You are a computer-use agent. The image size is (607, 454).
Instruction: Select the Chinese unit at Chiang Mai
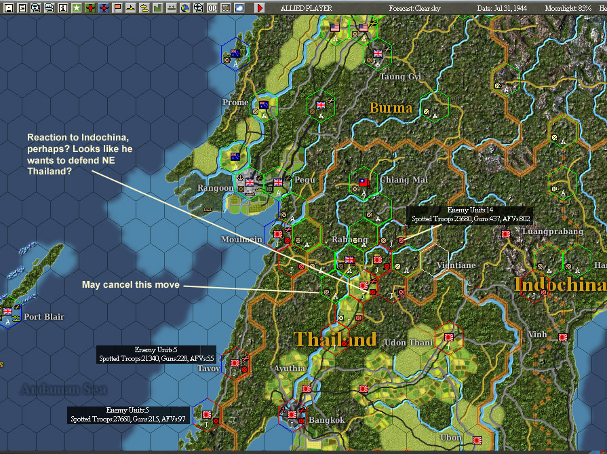pos(364,183)
